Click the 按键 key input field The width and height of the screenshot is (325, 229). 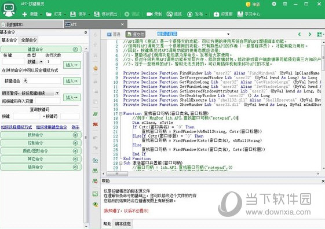(x=13, y=62)
